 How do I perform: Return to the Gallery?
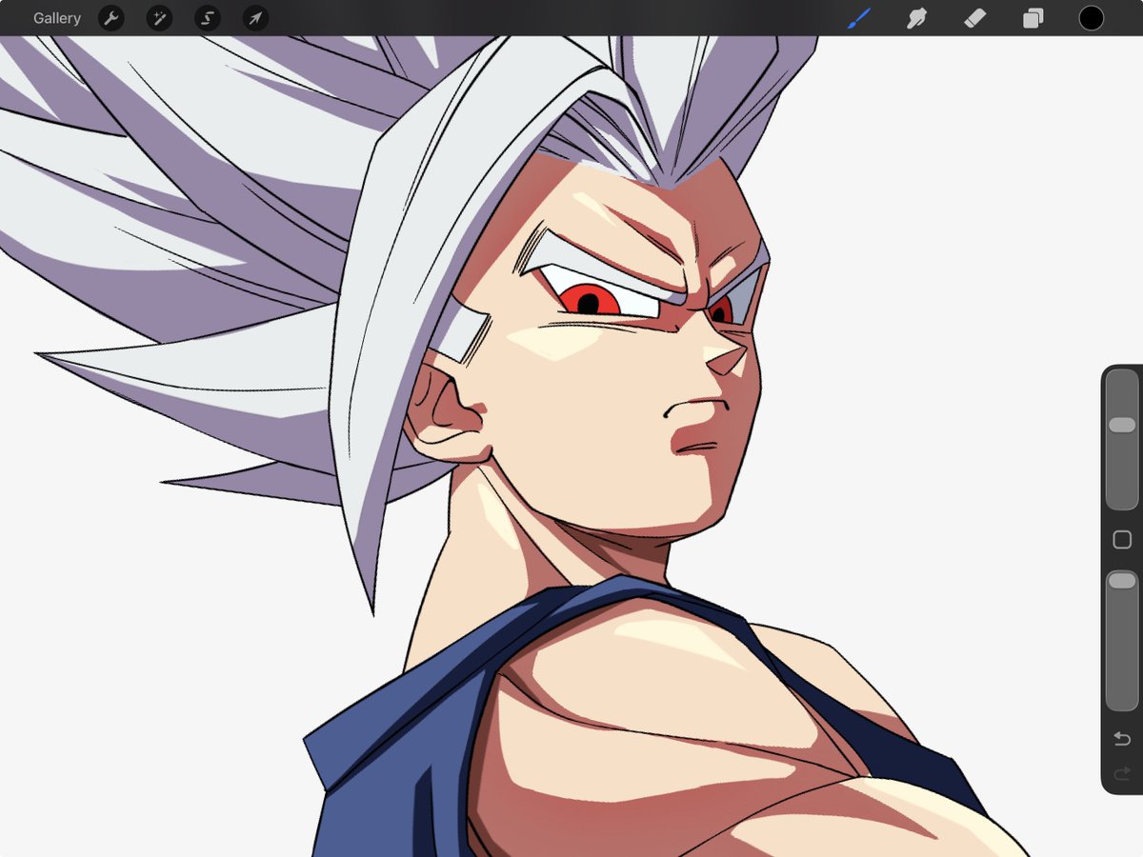[x=57, y=18]
